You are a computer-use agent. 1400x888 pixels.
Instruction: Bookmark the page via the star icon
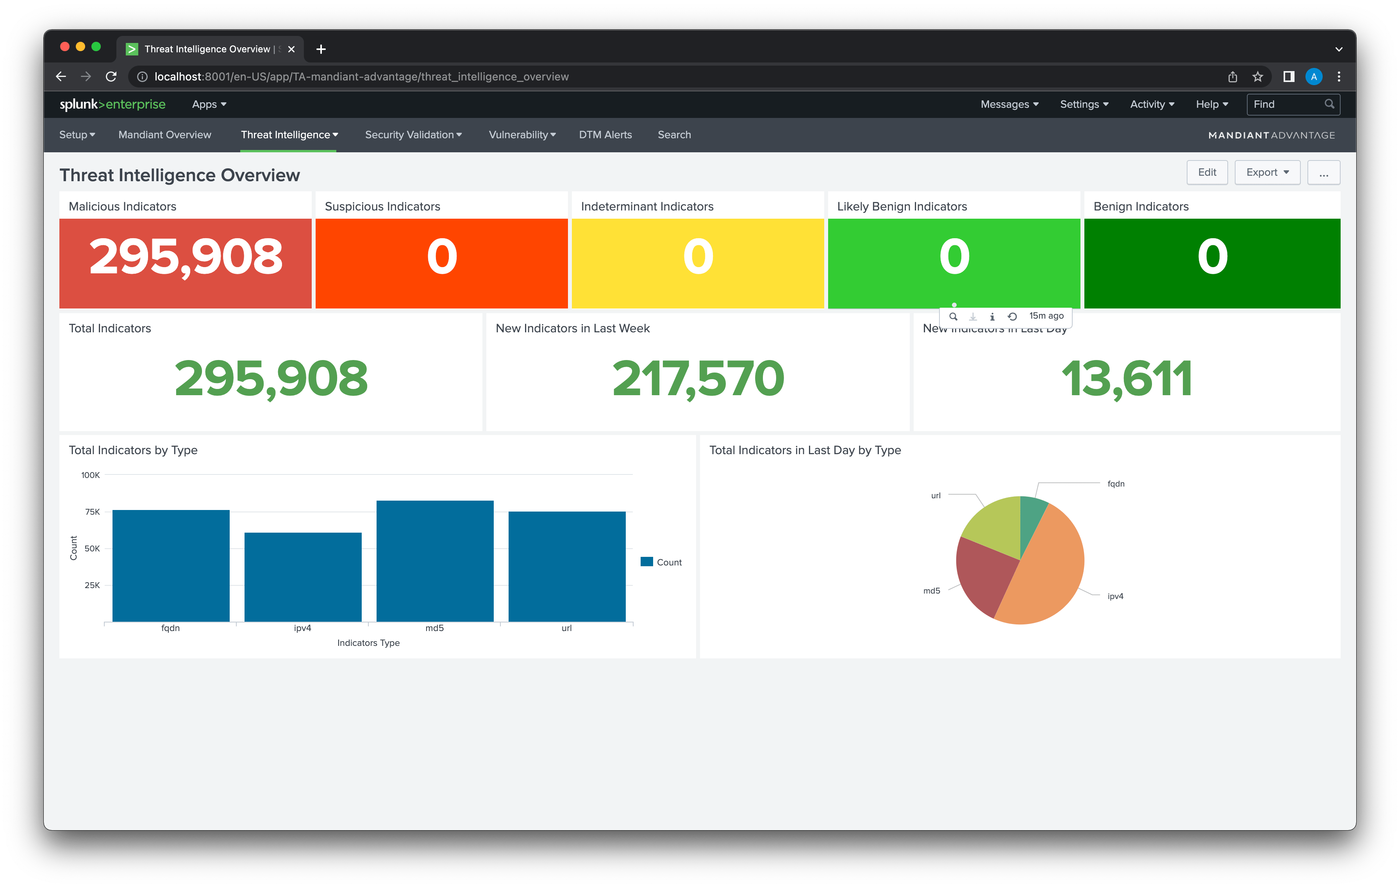tap(1257, 76)
